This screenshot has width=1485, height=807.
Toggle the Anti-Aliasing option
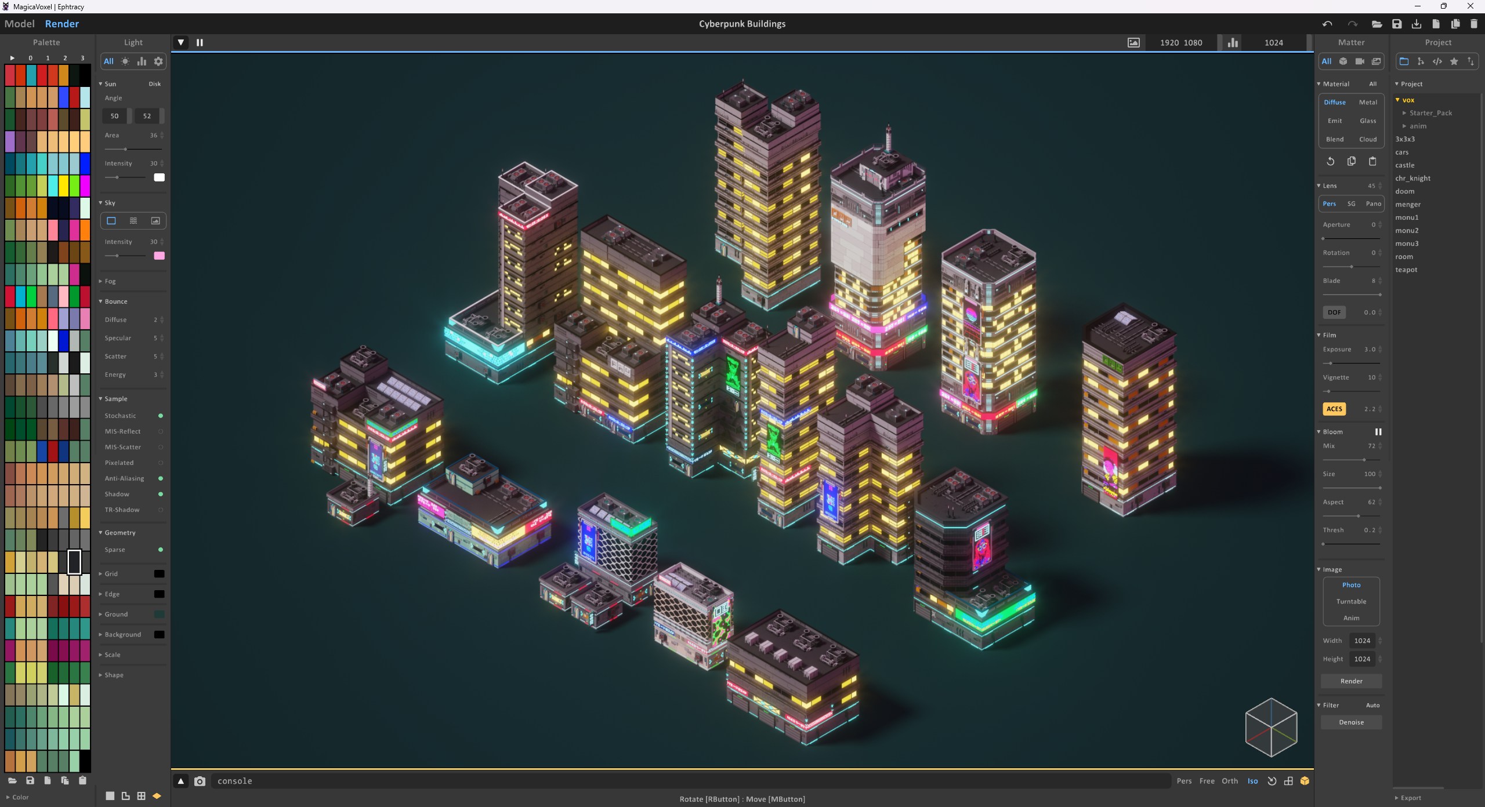[161, 479]
